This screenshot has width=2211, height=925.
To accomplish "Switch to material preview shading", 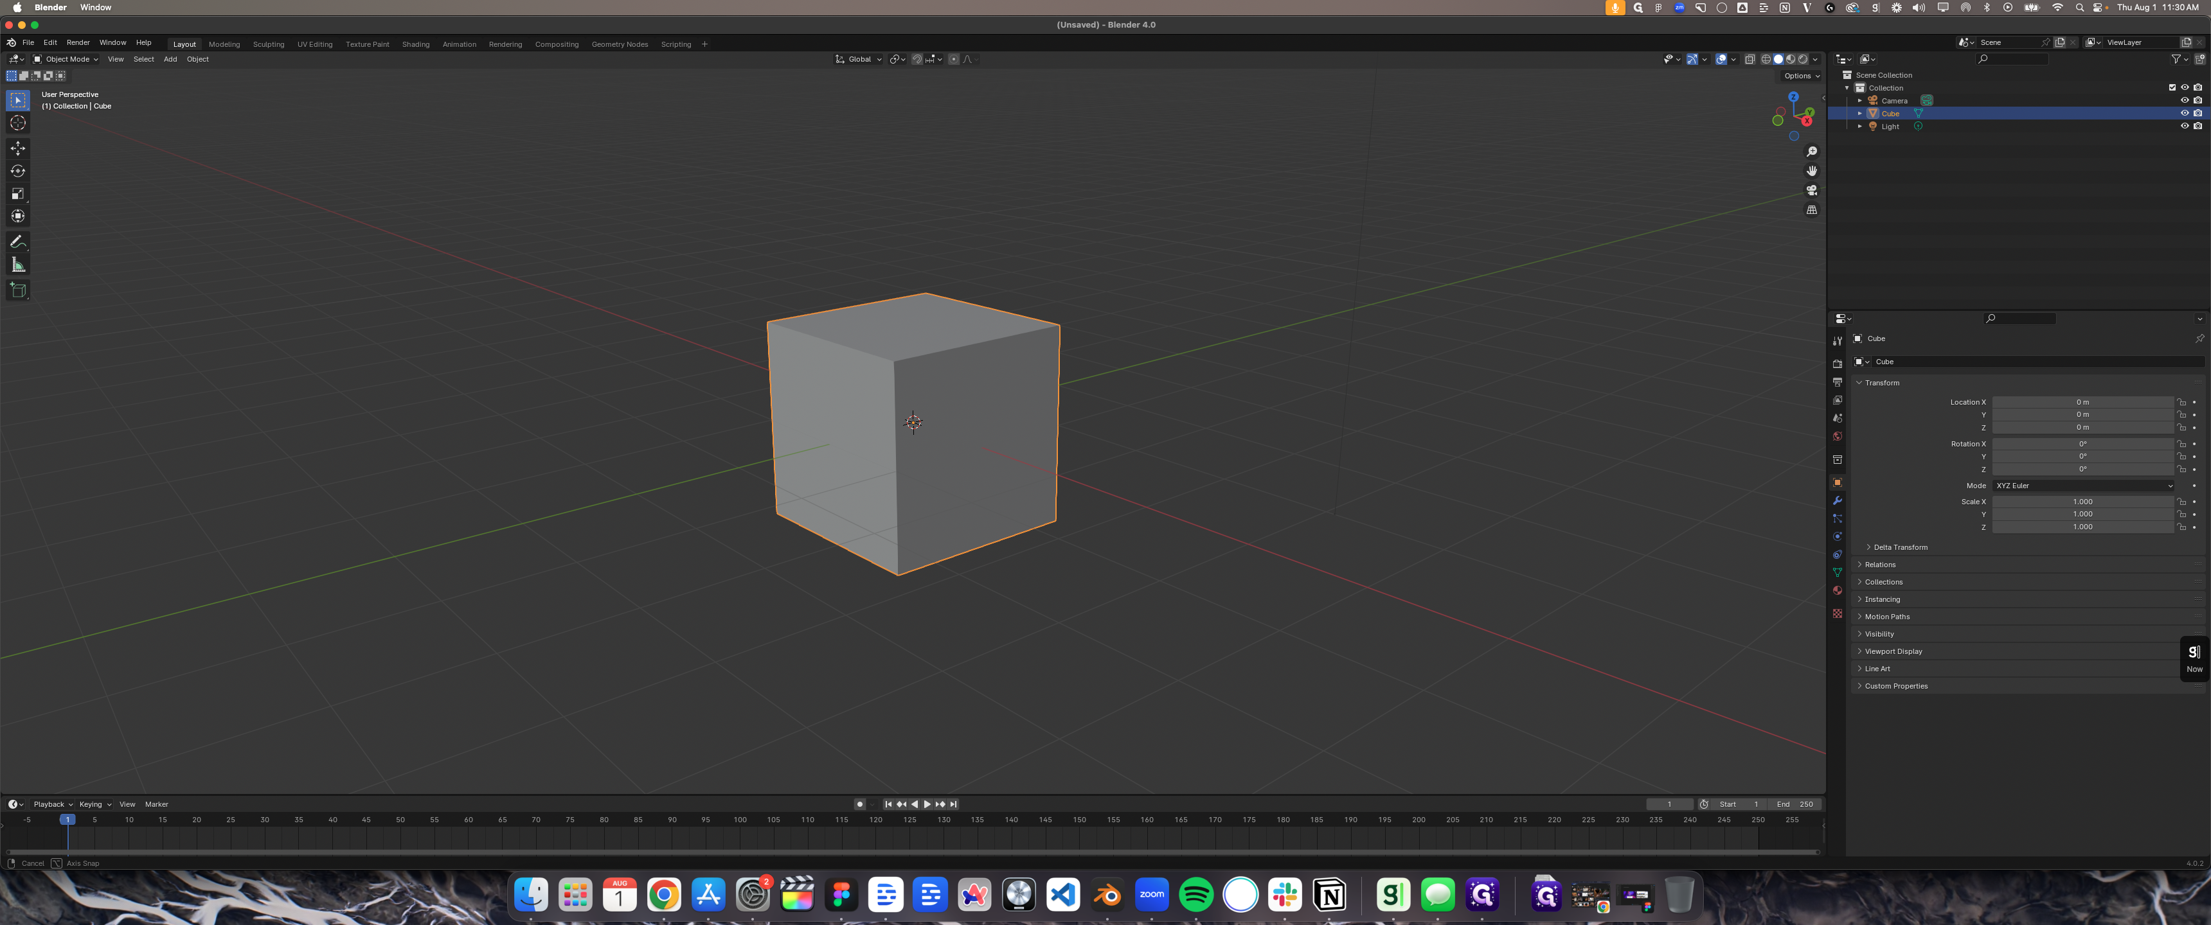I will coord(1791,59).
